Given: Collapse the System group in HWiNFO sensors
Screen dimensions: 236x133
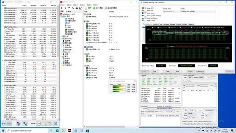Looking at the screenshot, I should pyautogui.click(x=3, y=8).
